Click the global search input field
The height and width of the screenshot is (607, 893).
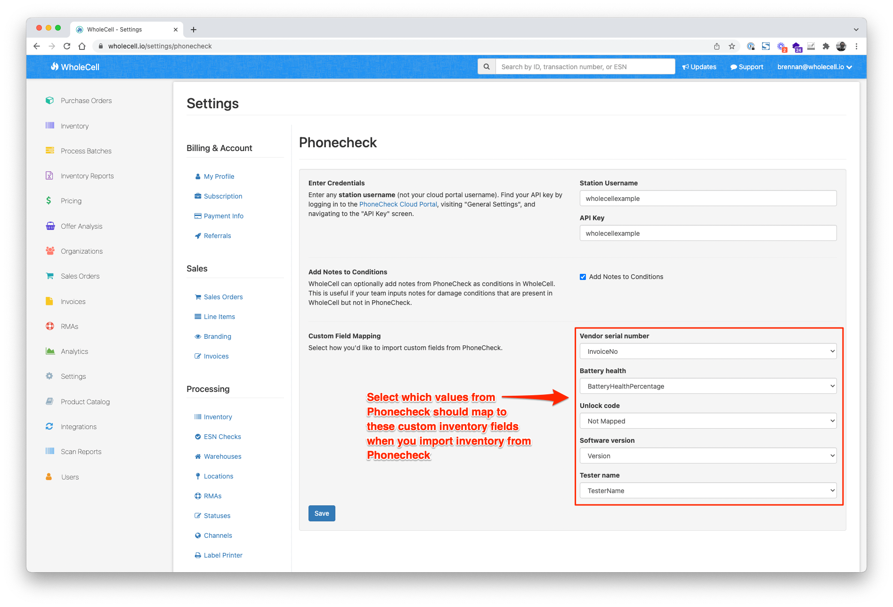(x=585, y=67)
